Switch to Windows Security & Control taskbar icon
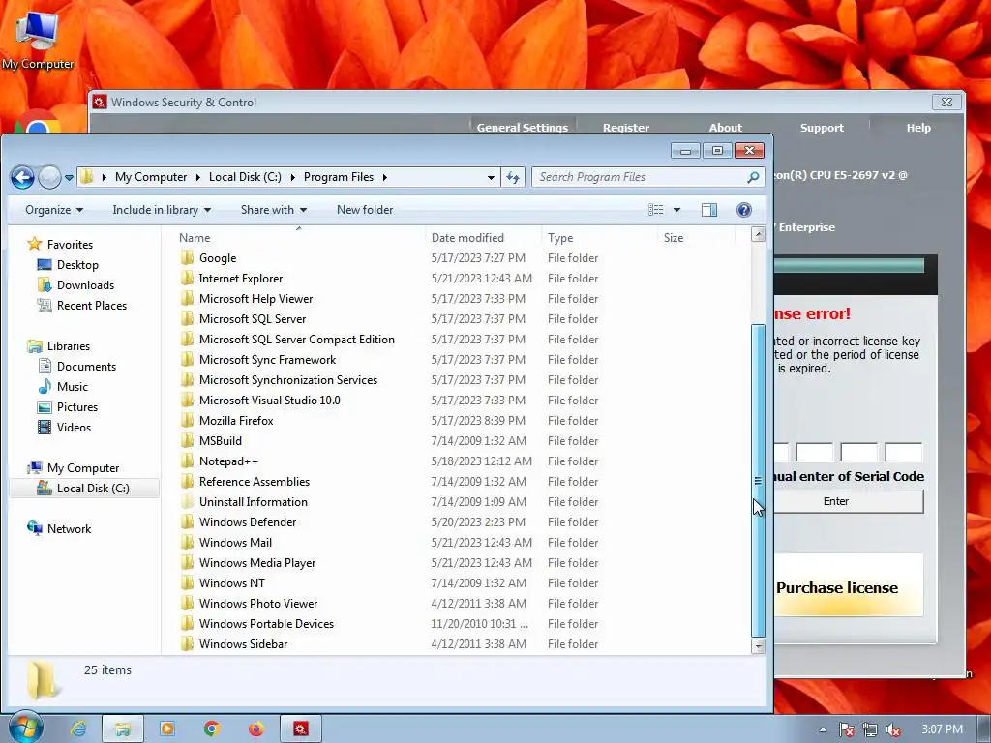 tap(301, 728)
